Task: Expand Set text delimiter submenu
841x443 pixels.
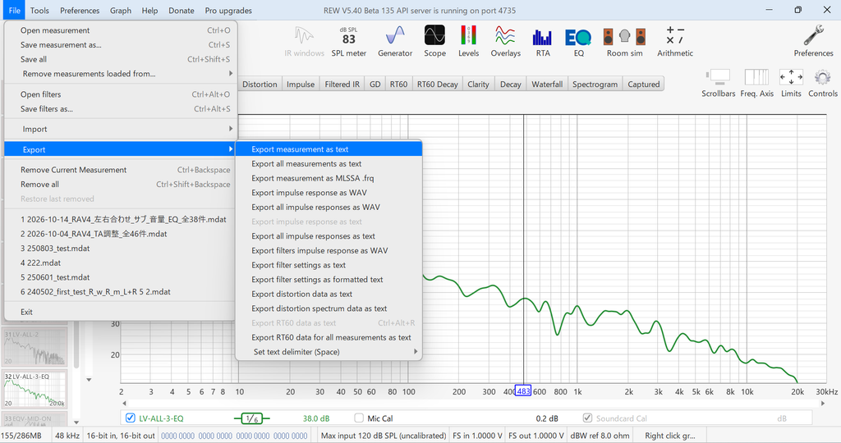Action: [x=329, y=352]
